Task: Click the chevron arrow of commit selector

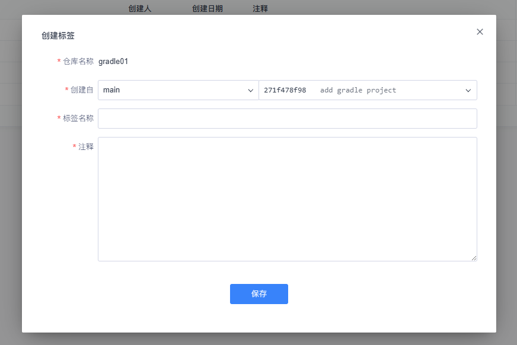Action: (468, 91)
